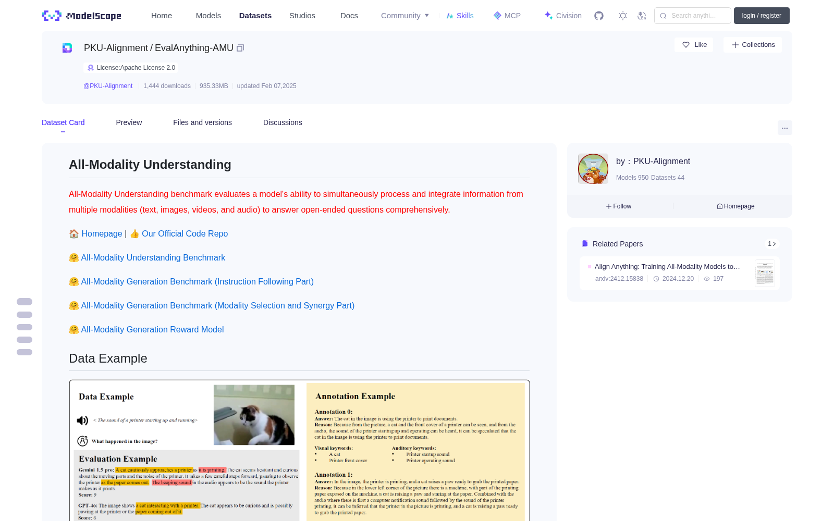Image resolution: width=834 pixels, height=521 pixels.
Task: Click the Apache License 2.0 tag
Action: [131, 68]
